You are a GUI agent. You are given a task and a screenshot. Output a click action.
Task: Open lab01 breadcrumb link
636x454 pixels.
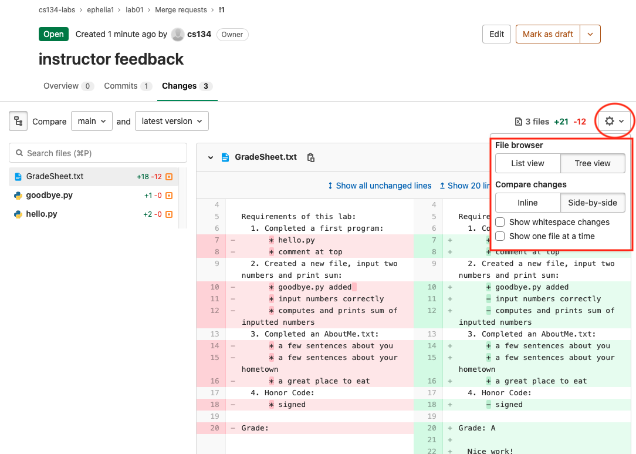134,10
